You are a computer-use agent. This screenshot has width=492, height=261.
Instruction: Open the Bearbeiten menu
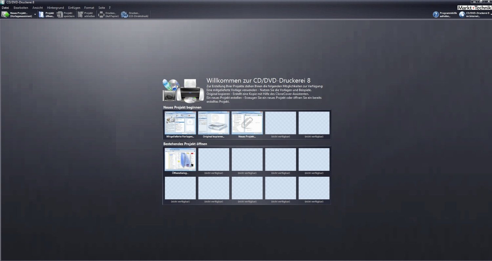coord(21,8)
